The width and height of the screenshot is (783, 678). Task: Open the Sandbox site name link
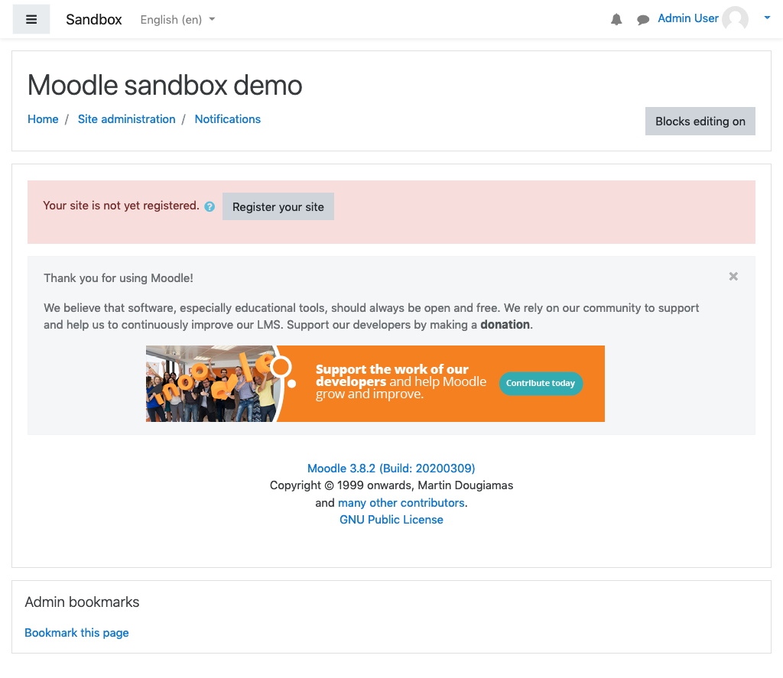coord(94,19)
